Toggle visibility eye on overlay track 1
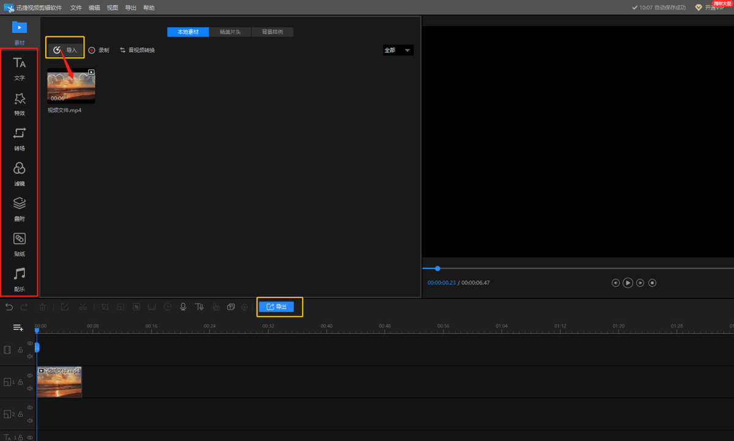The width and height of the screenshot is (734, 441). pos(30,376)
